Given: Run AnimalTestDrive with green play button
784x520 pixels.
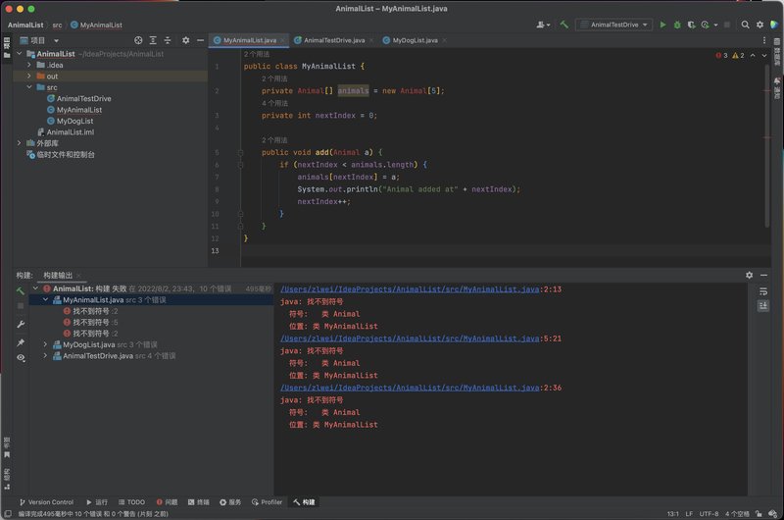Looking at the screenshot, I should [663, 25].
